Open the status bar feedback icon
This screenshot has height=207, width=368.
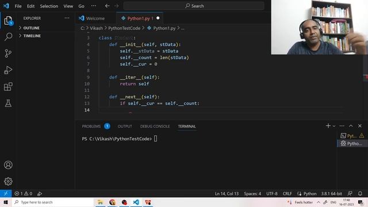click(350, 194)
